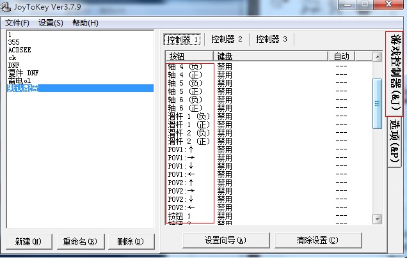Screen dimensions: 407x258
Task: Select the 轴 4 (正) row
Action: click(x=269, y=75)
